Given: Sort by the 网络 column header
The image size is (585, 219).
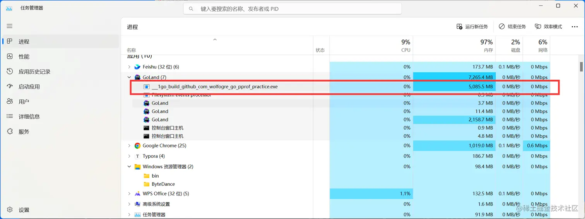Looking at the screenshot, I should pos(536,45).
